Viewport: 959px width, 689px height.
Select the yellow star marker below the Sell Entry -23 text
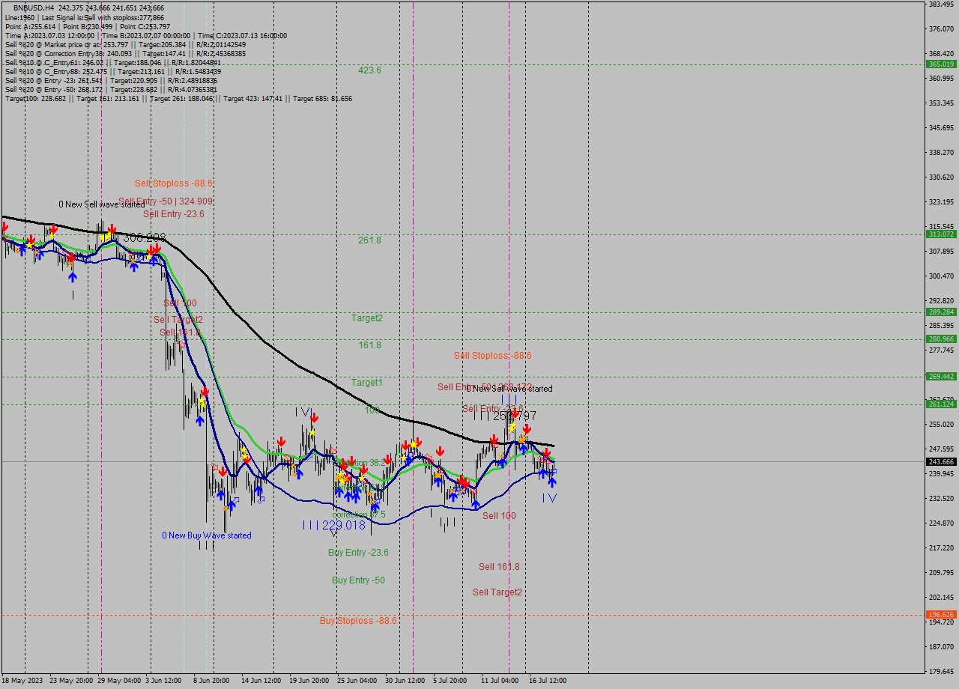[512, 427]
